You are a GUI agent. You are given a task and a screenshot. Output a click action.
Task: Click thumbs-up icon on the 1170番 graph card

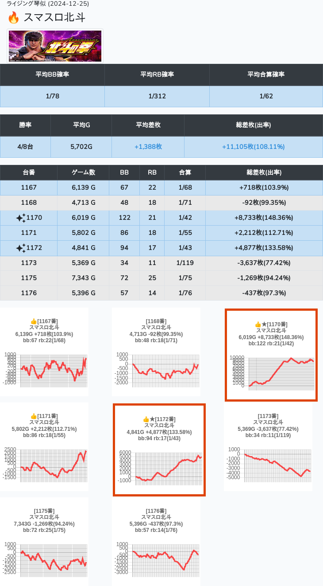(258, 324)
